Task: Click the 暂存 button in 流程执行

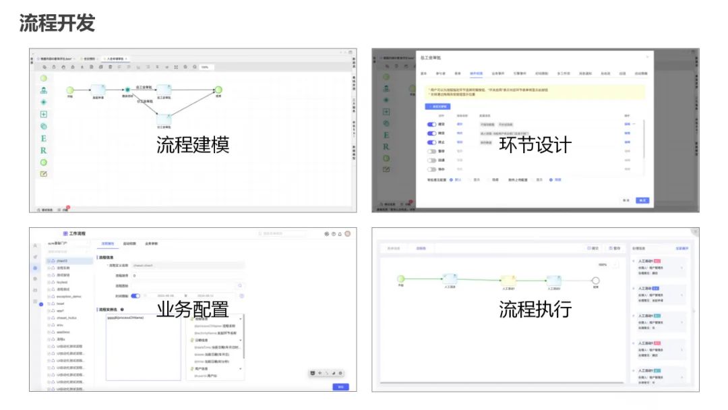Action: (x=614, y=248)
